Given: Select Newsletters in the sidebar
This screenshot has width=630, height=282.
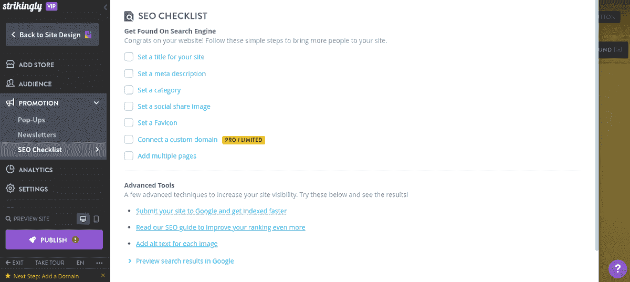Looking at the screenshot, I should point(37,134).
